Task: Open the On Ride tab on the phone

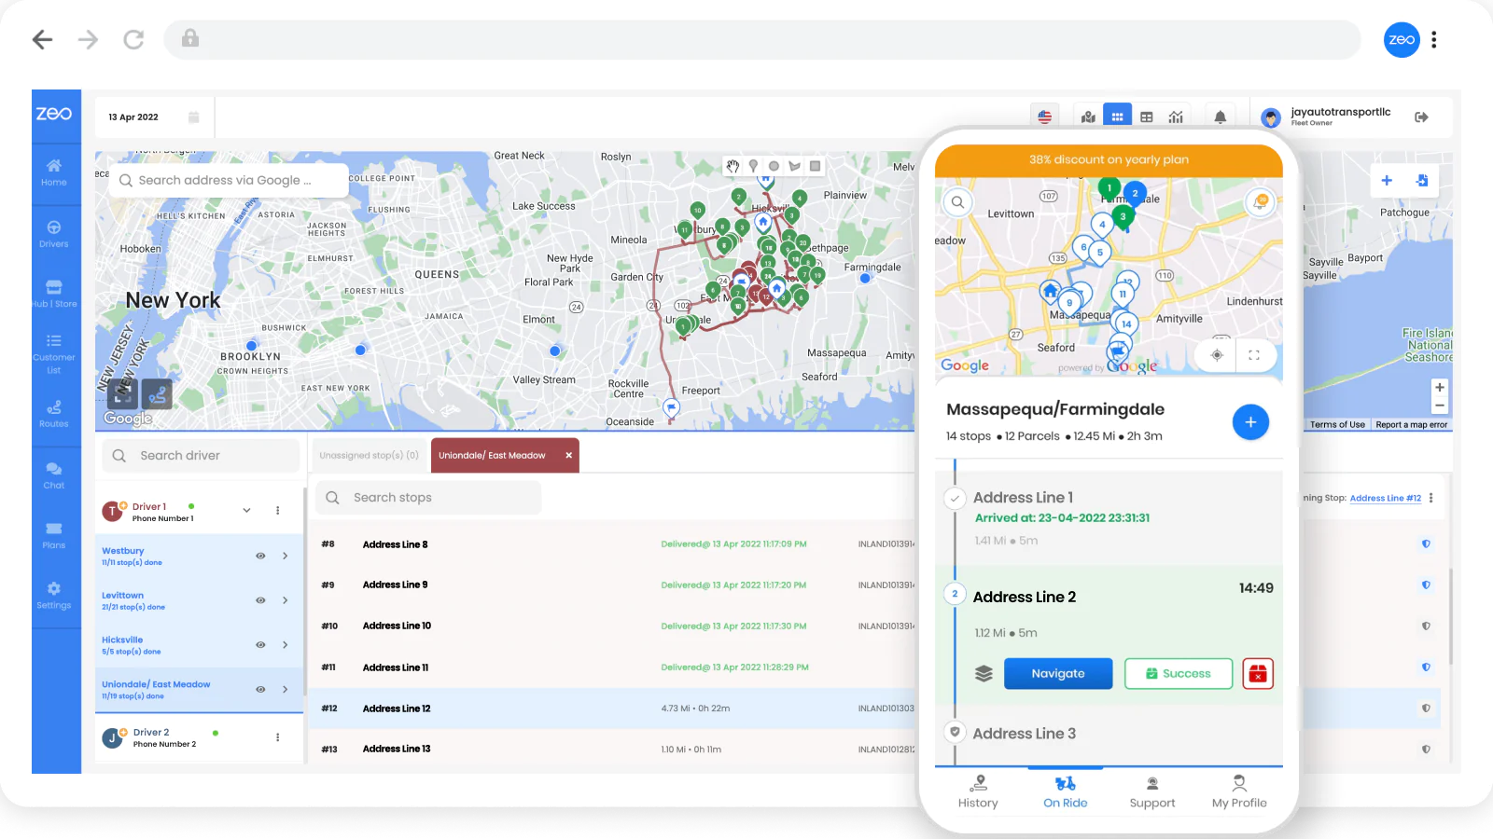Action: click(1065, 791)
